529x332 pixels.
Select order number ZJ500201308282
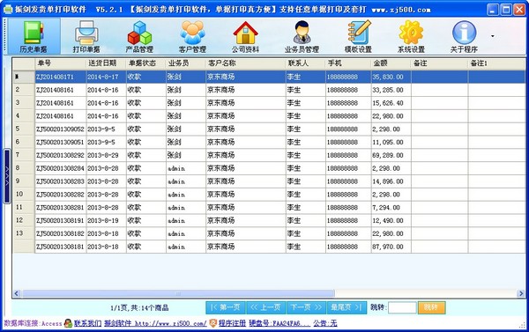[61, 195]
